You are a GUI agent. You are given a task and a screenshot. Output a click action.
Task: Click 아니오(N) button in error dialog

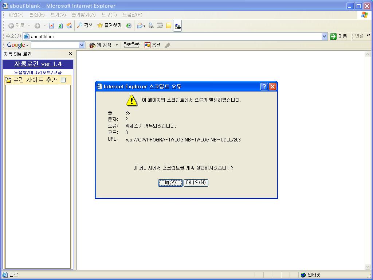coord(196,183)
